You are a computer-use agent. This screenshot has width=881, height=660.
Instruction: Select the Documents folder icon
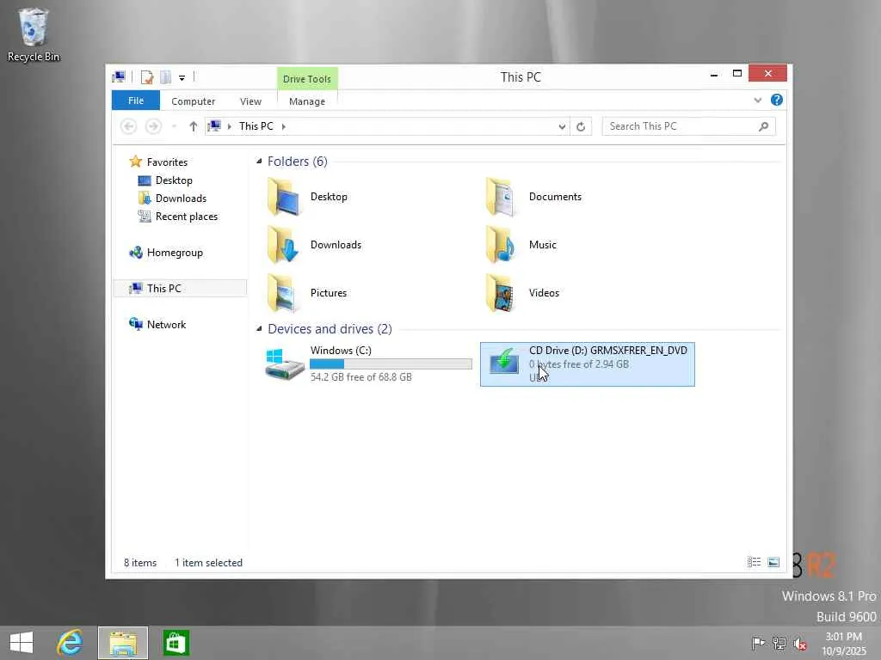click(x=501, y=197)
